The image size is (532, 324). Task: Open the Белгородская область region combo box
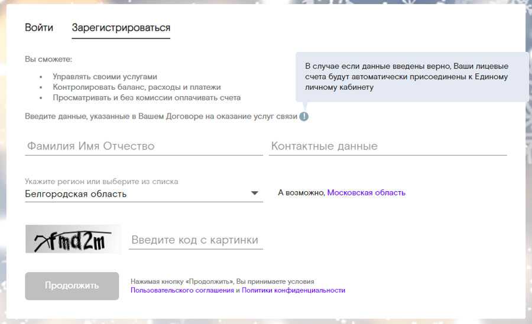pyautogui.click(x=135, y=194)
